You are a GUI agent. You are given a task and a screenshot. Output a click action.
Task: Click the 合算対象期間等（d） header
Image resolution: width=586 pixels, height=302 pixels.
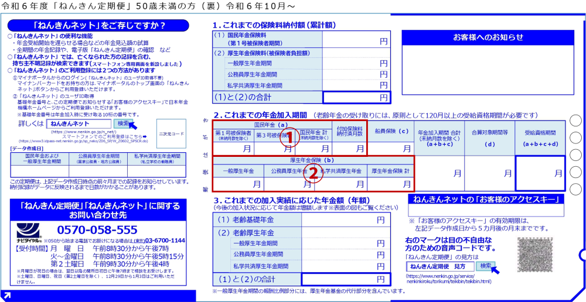pyautogui.click(x=489, y=138)
